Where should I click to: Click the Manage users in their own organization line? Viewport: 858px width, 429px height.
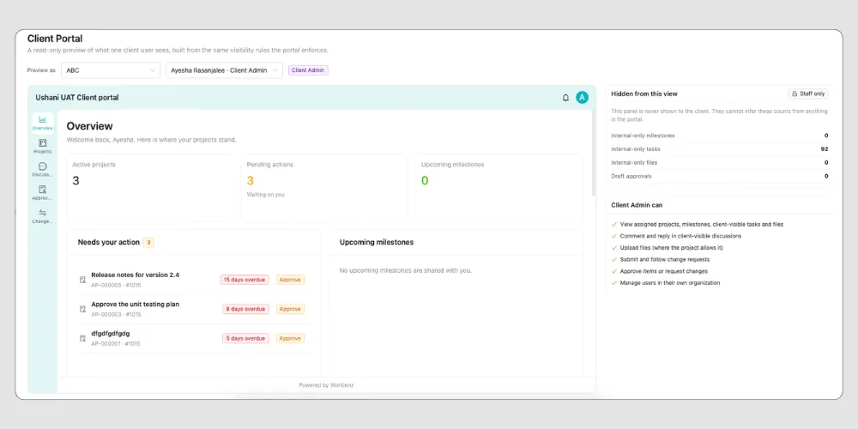pyautogui.click(x=670, y=283)
